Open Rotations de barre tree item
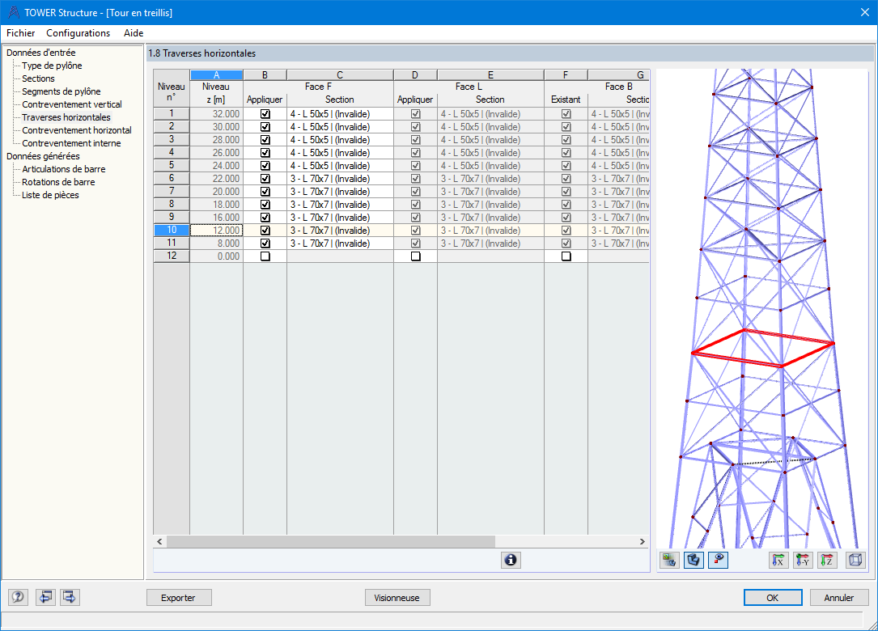878x631 pixels. coord(58,181)
